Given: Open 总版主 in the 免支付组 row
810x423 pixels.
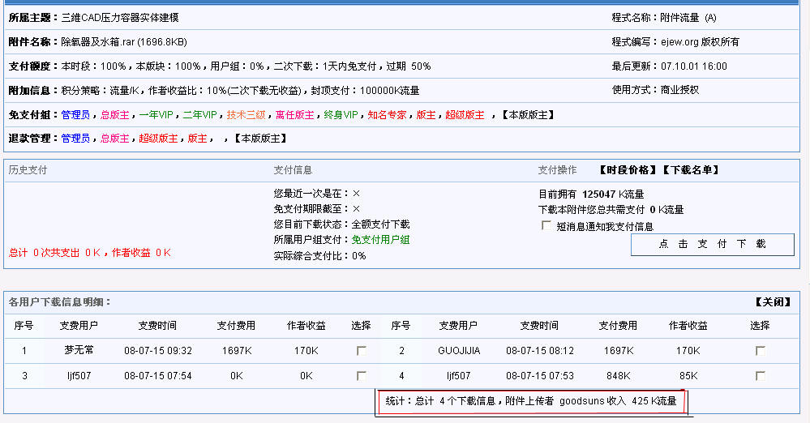Looking at the screenshot, I should click(x=114, y=114).
